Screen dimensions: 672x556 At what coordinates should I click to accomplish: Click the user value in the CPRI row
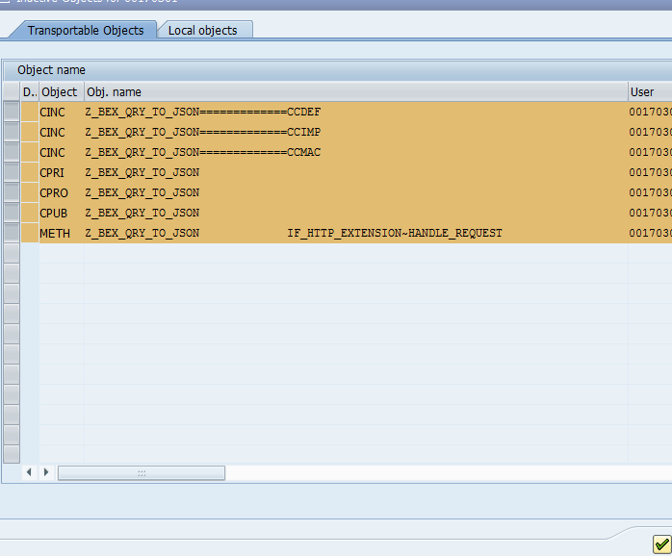click(650, 172)
